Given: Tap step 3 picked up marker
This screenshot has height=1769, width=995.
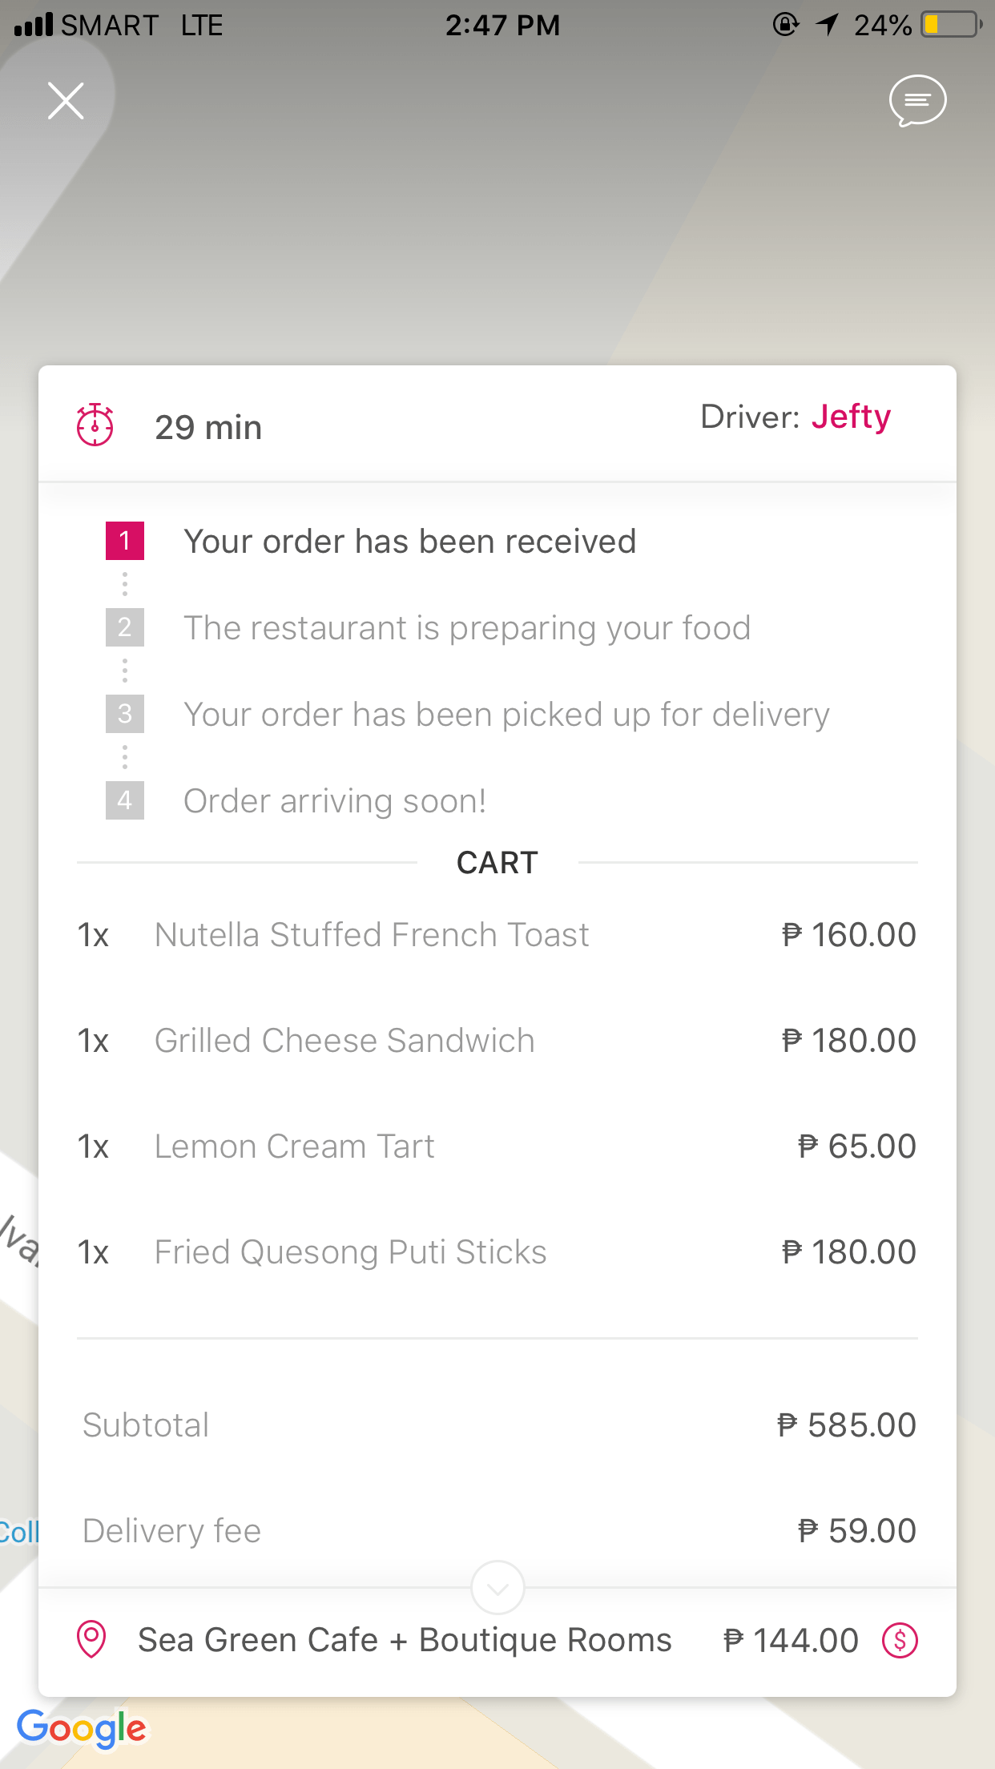Looking at the screenshot, I should [125, 714].
